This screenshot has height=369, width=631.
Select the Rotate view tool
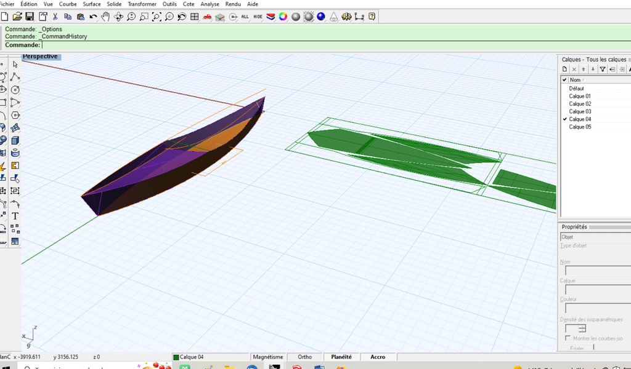coord(118,17)
